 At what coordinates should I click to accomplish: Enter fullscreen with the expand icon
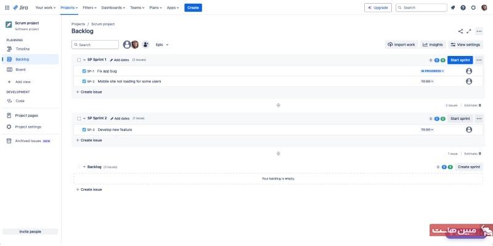469,31
